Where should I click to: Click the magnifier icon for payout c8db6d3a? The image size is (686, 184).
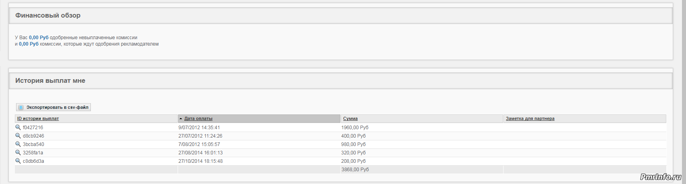[18, 161]
